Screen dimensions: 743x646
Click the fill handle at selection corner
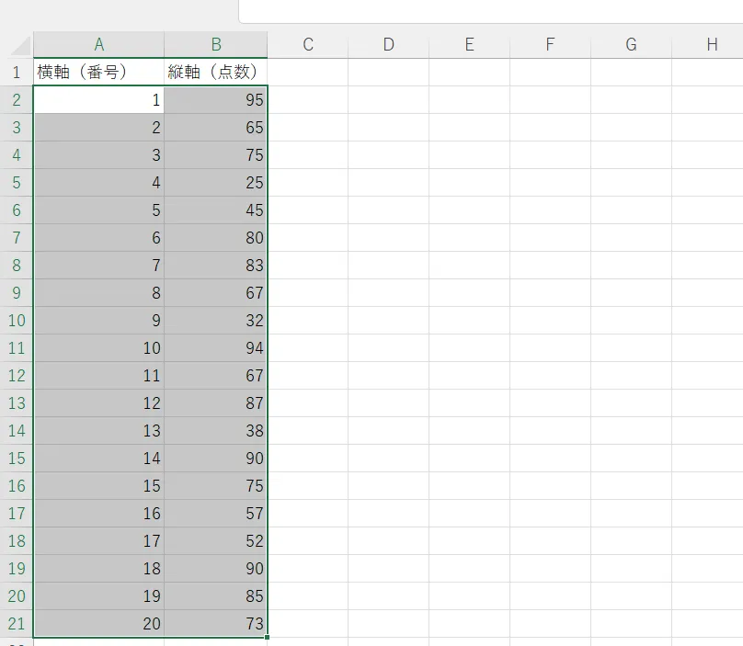(x=268, y=637)
